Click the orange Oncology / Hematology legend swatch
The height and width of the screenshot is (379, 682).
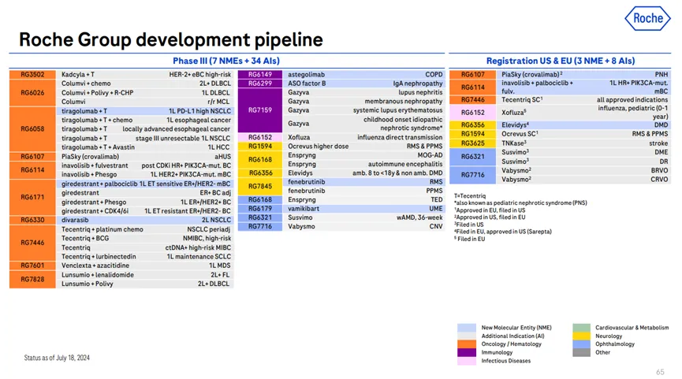[467, 344]
